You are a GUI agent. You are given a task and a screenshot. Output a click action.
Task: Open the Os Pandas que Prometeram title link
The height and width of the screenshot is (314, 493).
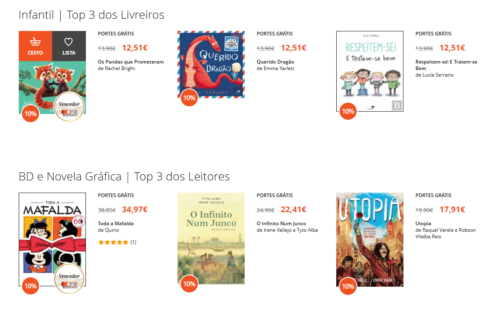tap(131, 62)
